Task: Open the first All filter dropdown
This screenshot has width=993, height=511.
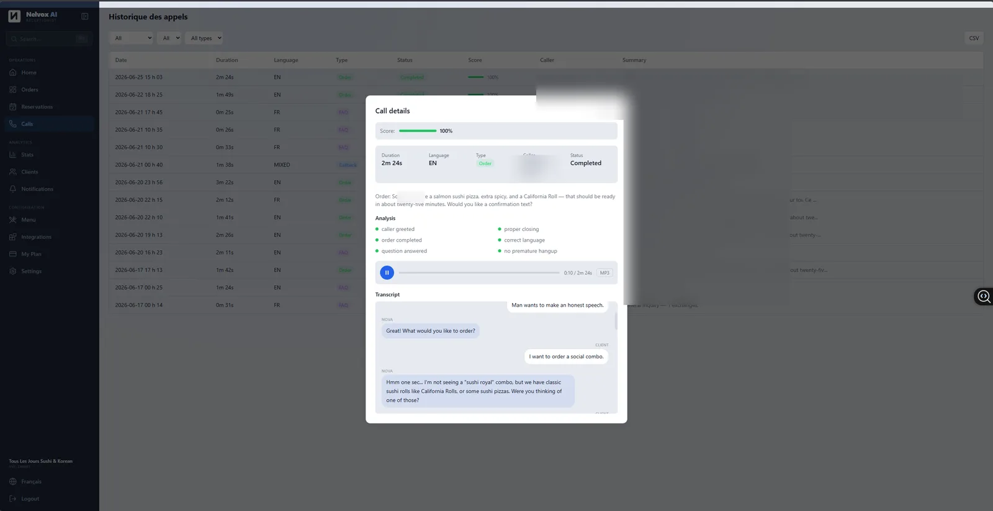Action: [132, 38]
